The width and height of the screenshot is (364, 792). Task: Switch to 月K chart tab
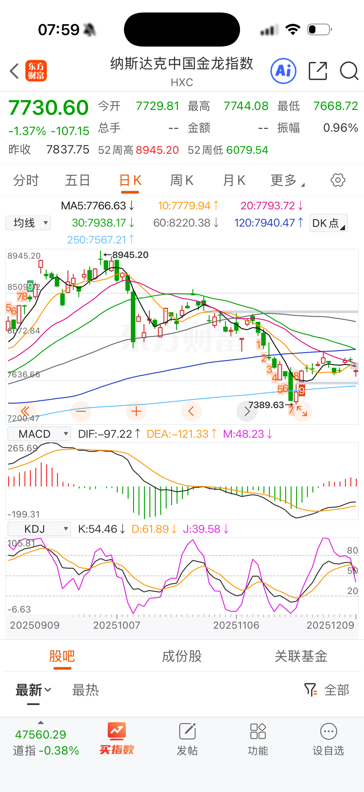(234, 180)
